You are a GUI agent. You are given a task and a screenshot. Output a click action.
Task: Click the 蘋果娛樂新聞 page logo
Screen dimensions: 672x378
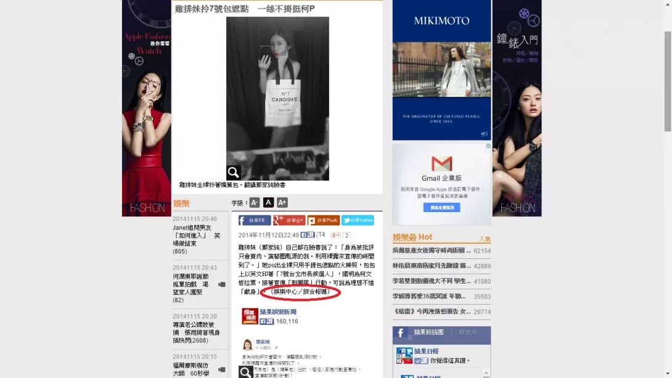coord(250,316)
